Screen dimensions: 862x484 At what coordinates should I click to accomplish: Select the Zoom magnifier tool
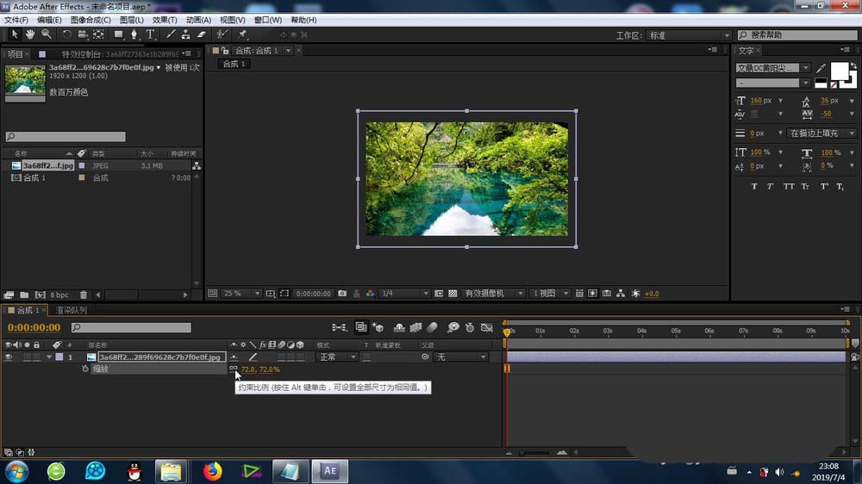pos(46,34)
